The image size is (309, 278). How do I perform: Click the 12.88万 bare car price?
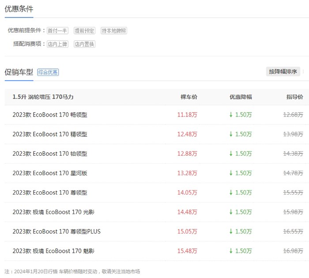click(187, 154)
